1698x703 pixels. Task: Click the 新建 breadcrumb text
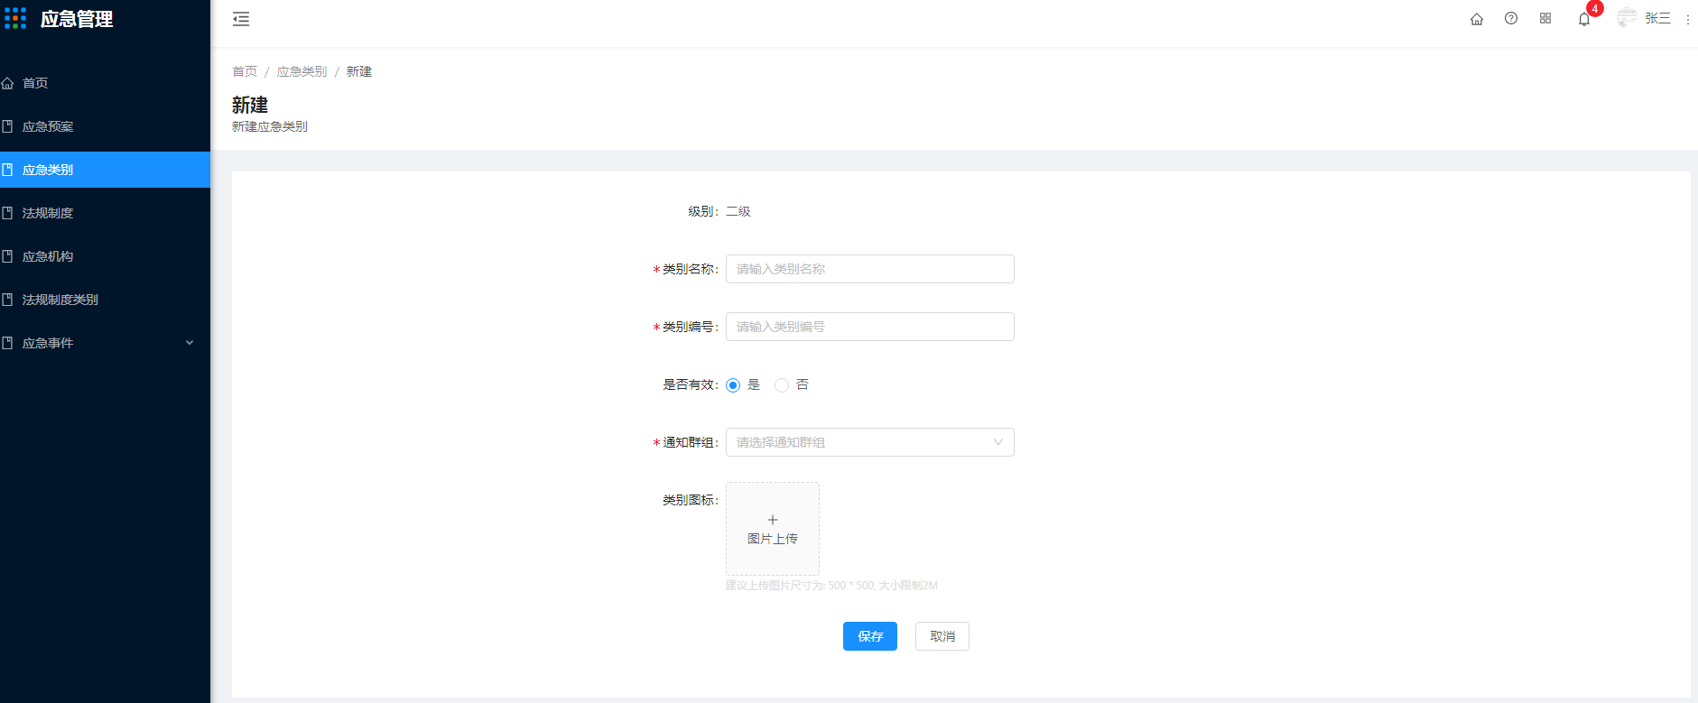(x=359, y=71)
